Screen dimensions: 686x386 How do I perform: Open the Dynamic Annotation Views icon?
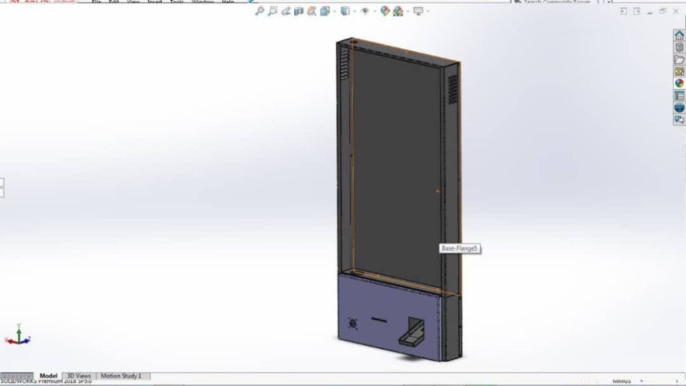312,11
